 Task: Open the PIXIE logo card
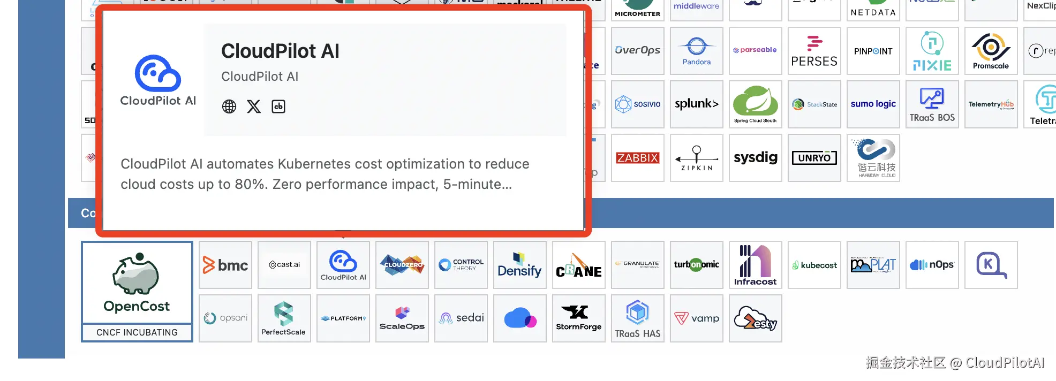pos(932,51)
